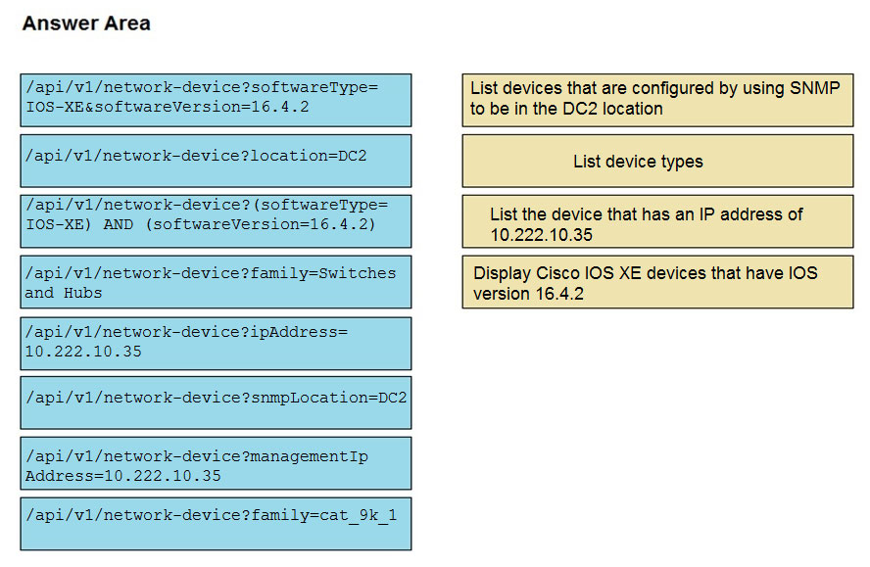Click 'IOS-XE&softwareVersion=16.4.2' second line of first option
Screen dimensions: 870x567
168,107
